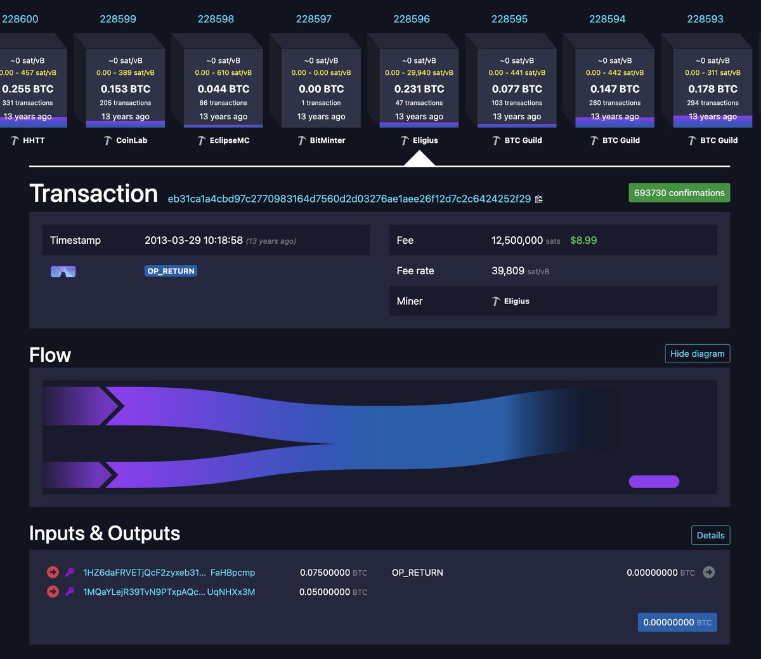
Task: Click red arrow beside 1HZ6daFRVETjQcF2zyxeb31 input
Action: tap(53, 572)
